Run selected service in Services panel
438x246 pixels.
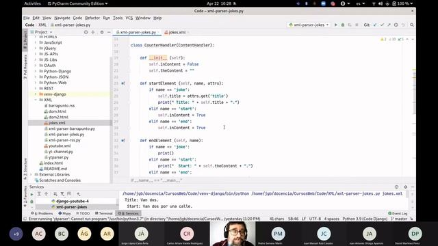click(31, 194)
